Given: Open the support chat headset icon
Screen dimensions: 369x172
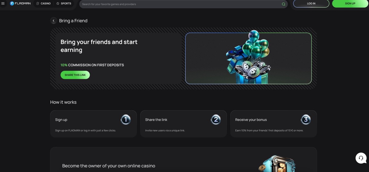Looking at the screenshot, I should click(x=361, y=158).
